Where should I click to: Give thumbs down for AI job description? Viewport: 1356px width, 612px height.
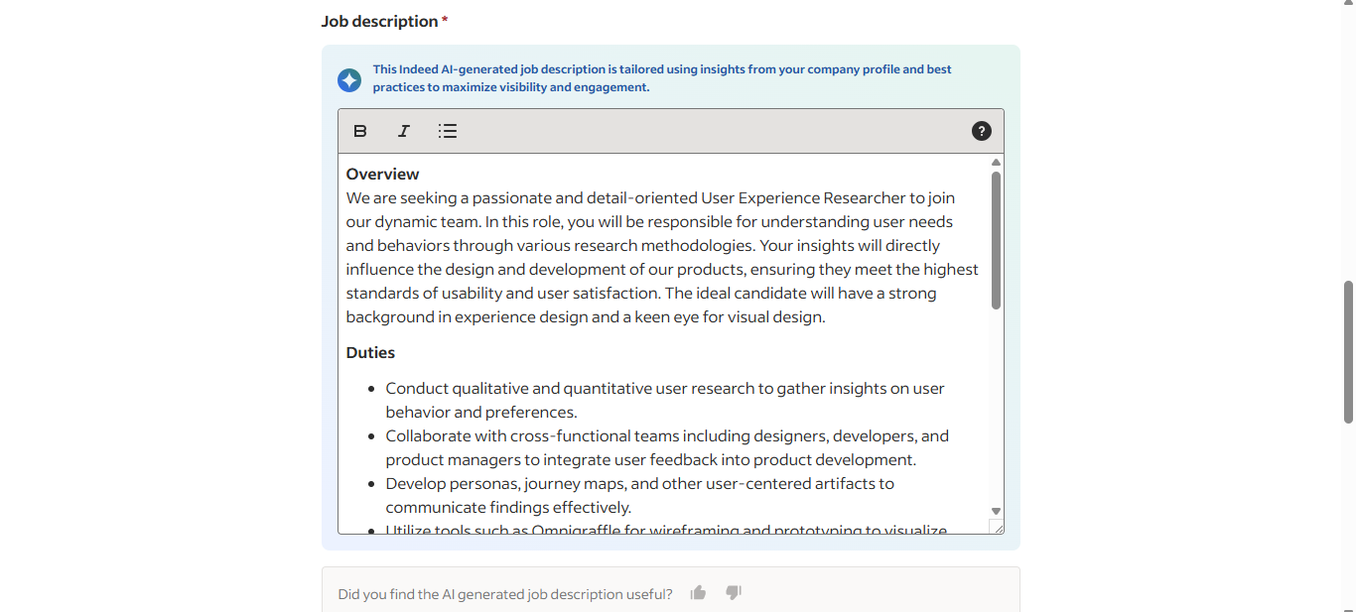[734, 593]
